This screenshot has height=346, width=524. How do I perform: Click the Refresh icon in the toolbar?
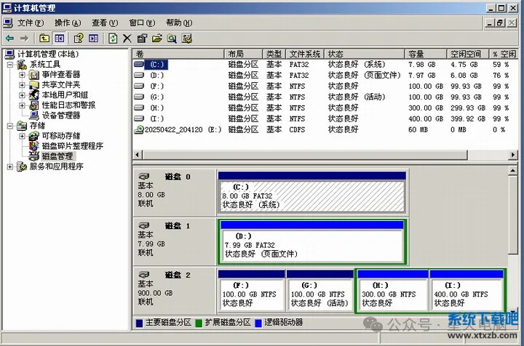coord(113,38)
